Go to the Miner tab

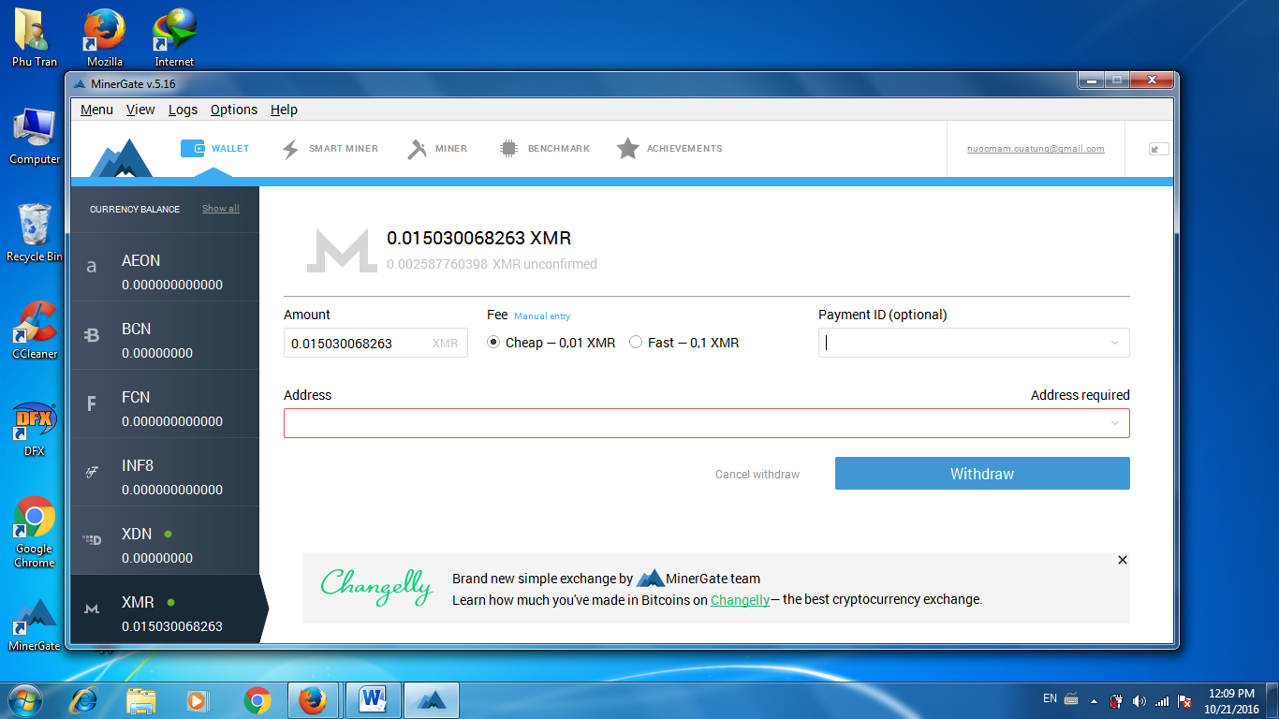437,148
